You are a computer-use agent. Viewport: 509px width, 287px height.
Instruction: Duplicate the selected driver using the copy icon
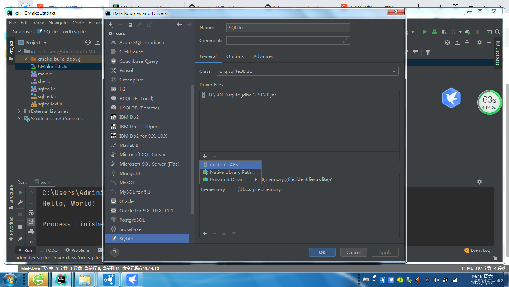coord(130,24)
